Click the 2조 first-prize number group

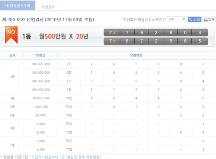point(156,32)
